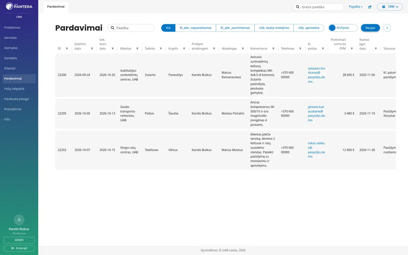Viewport: 408px width, 255px height.
Task: Open Problemos in the sidebar
Action: 19,28
